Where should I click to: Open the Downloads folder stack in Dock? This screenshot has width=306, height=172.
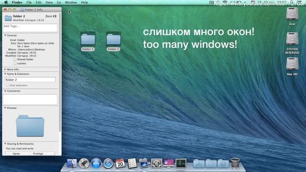click(x=223, y=163)
